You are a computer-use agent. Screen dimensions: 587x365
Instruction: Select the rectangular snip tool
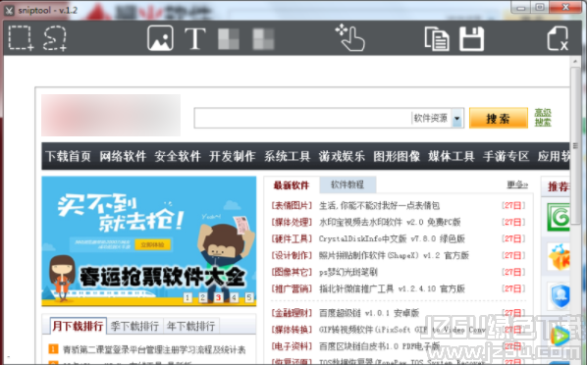click(21, 38)
